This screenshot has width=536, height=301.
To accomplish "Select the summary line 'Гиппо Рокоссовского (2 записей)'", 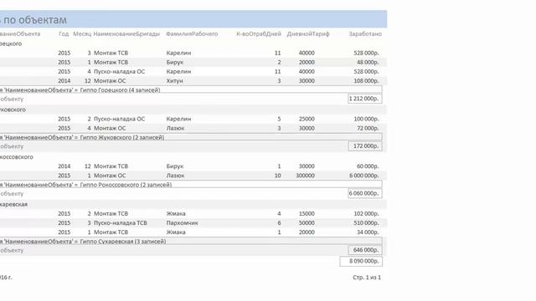I will point(126,185).
